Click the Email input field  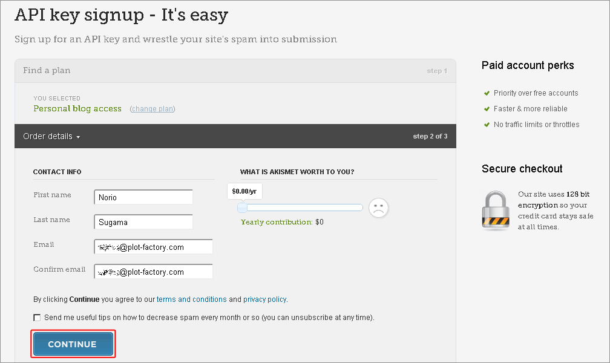coord(153,247)
